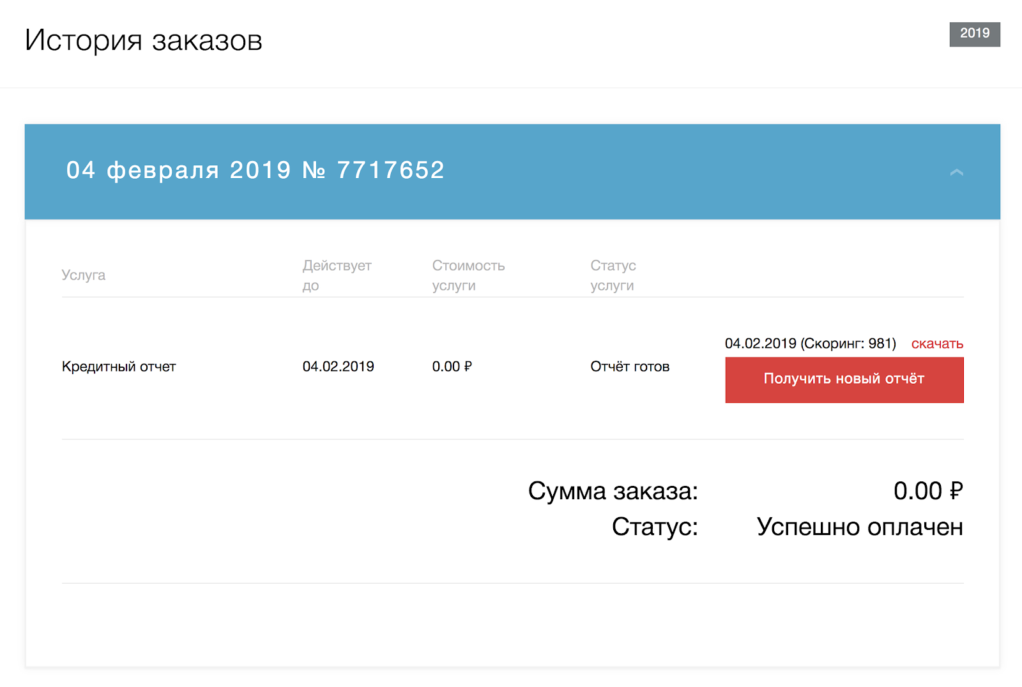Click 'Сумма заказа:' label
Image resolution: width=1022 pixels, height=687 pixels.
613,491
